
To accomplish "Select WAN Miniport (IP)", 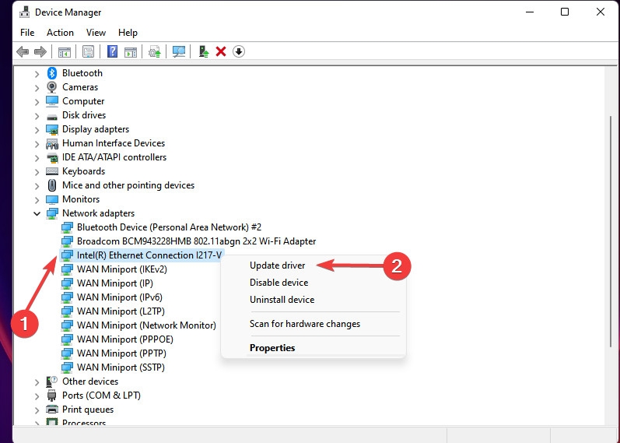I will tap(115, 283).
